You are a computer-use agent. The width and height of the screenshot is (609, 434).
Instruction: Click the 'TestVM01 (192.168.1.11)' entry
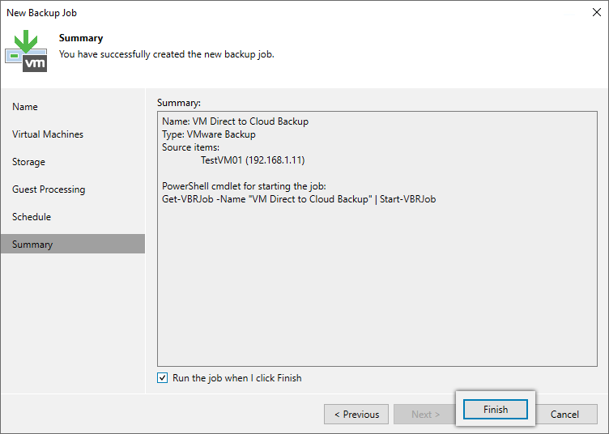[x=253, y=160]
